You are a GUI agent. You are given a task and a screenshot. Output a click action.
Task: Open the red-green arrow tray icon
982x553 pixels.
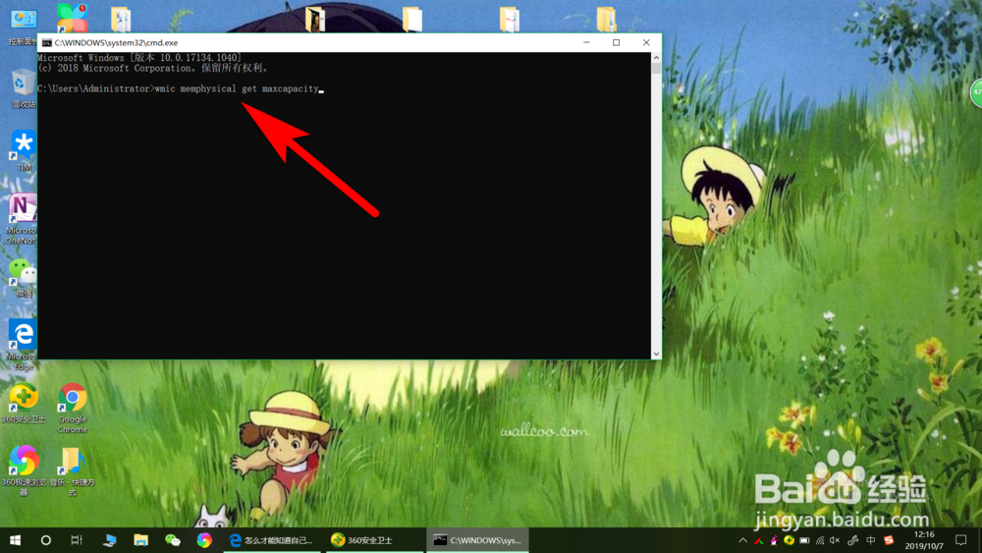pos(758,540)
